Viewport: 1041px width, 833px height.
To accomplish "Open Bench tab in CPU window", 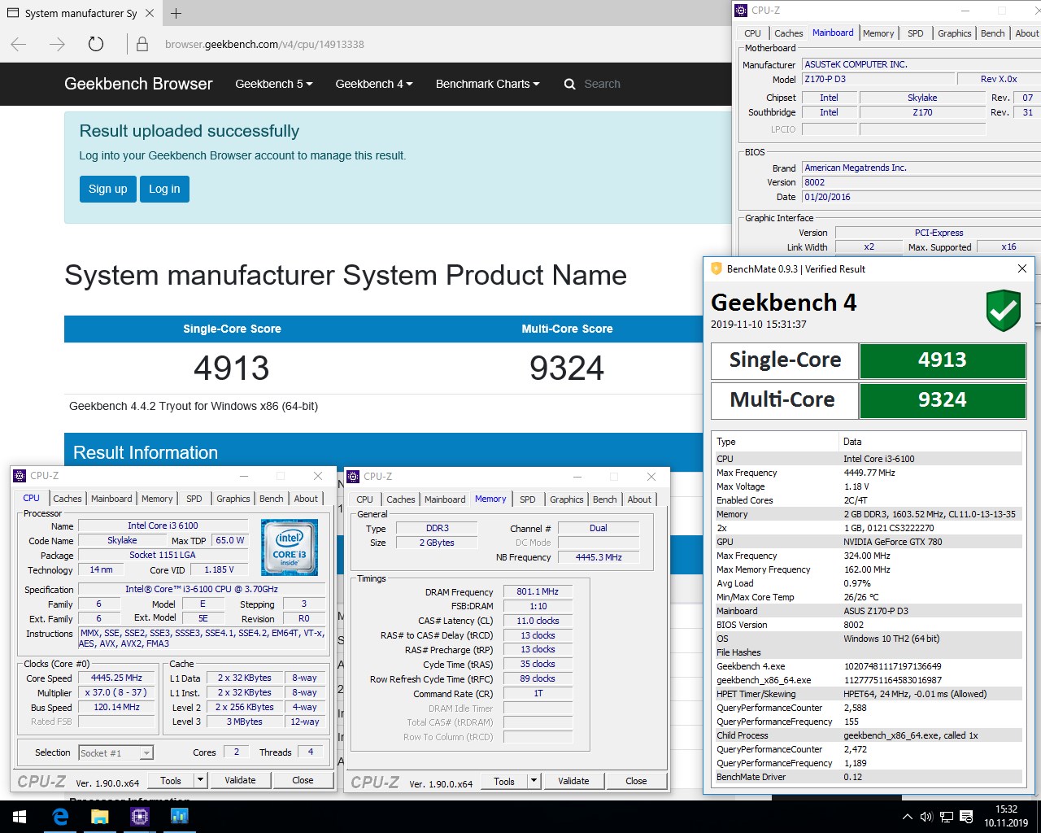I will click(272, 499).
